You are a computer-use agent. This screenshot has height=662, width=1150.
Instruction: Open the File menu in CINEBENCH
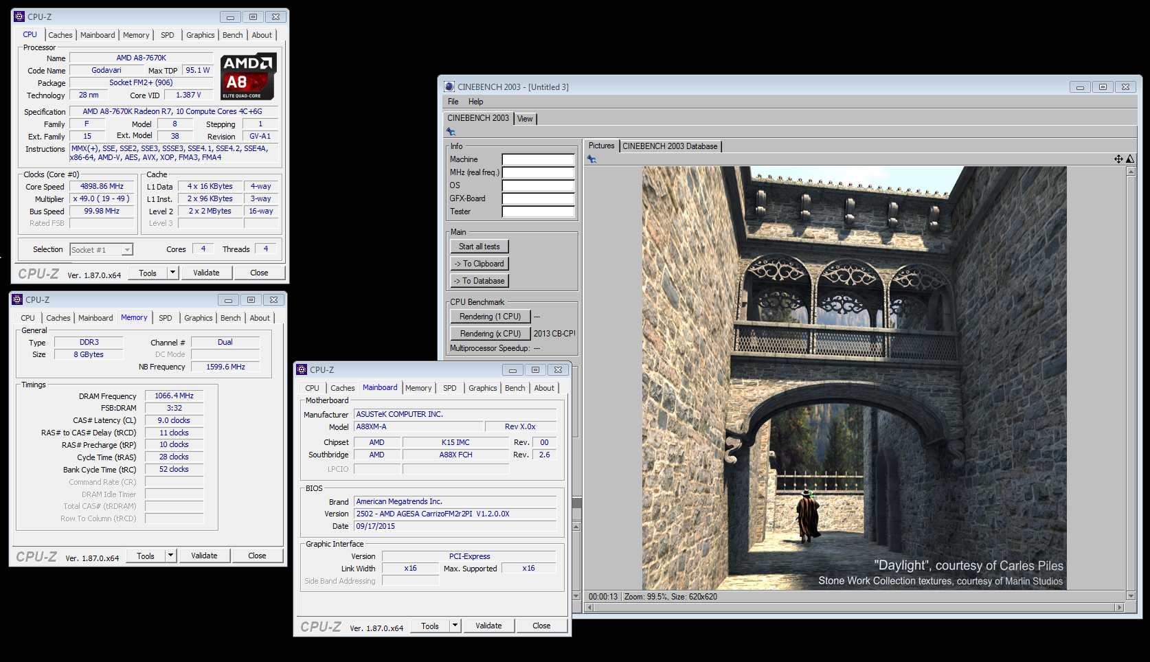tap(453, 102)
